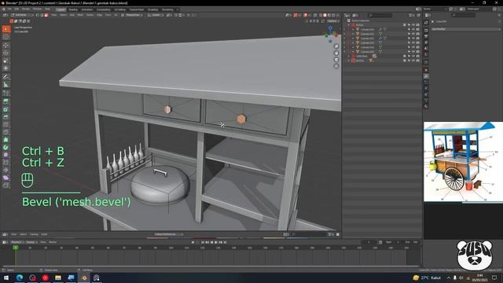Select the Extrude Region tool
This screenshot has height=283, width=503.
tap(6, 101)
